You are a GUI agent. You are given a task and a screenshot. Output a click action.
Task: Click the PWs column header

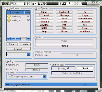[x=27, y=12]
